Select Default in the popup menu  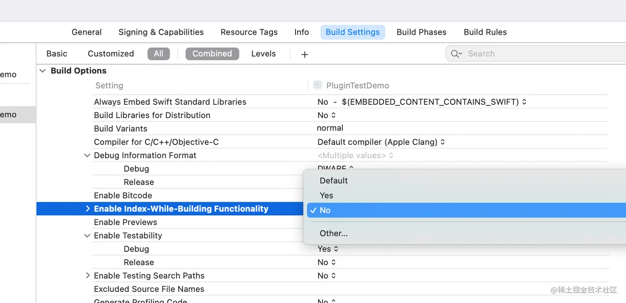pos(333,181)
